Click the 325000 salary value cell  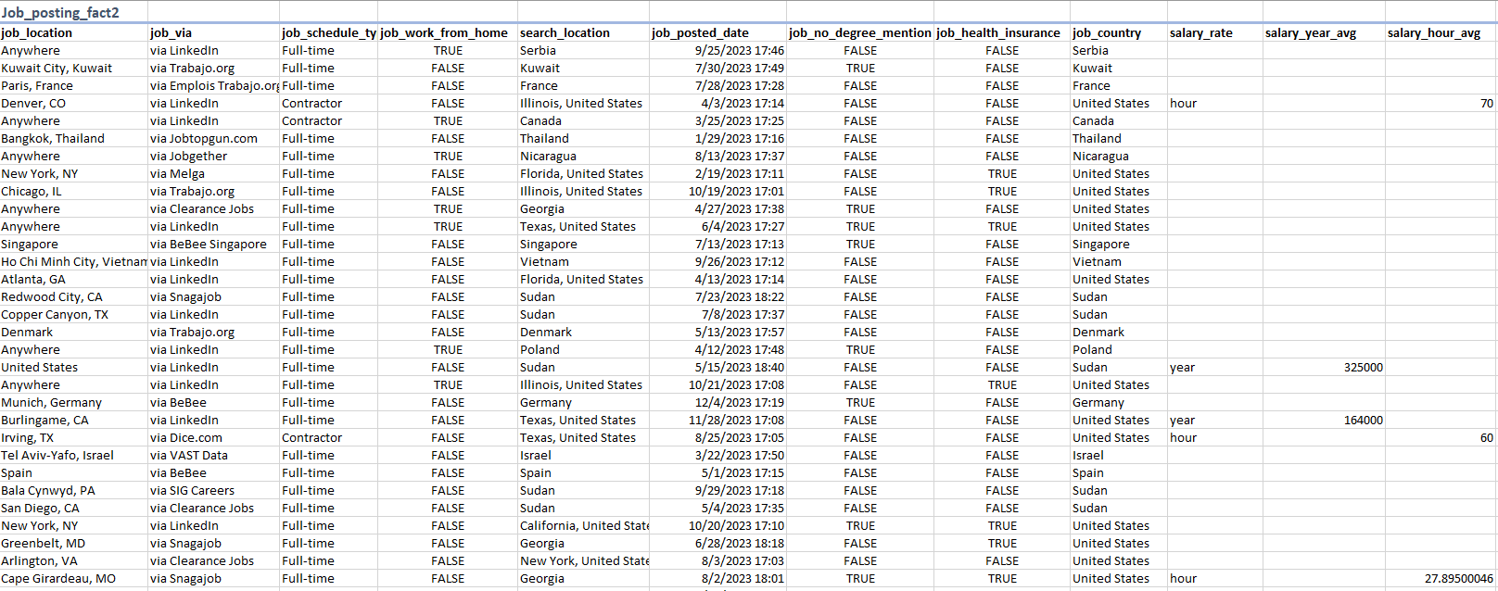click(1324, 367)
